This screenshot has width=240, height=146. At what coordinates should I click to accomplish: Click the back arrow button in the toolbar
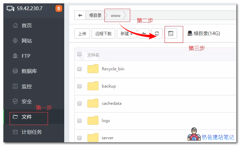(x=143, y=33)
